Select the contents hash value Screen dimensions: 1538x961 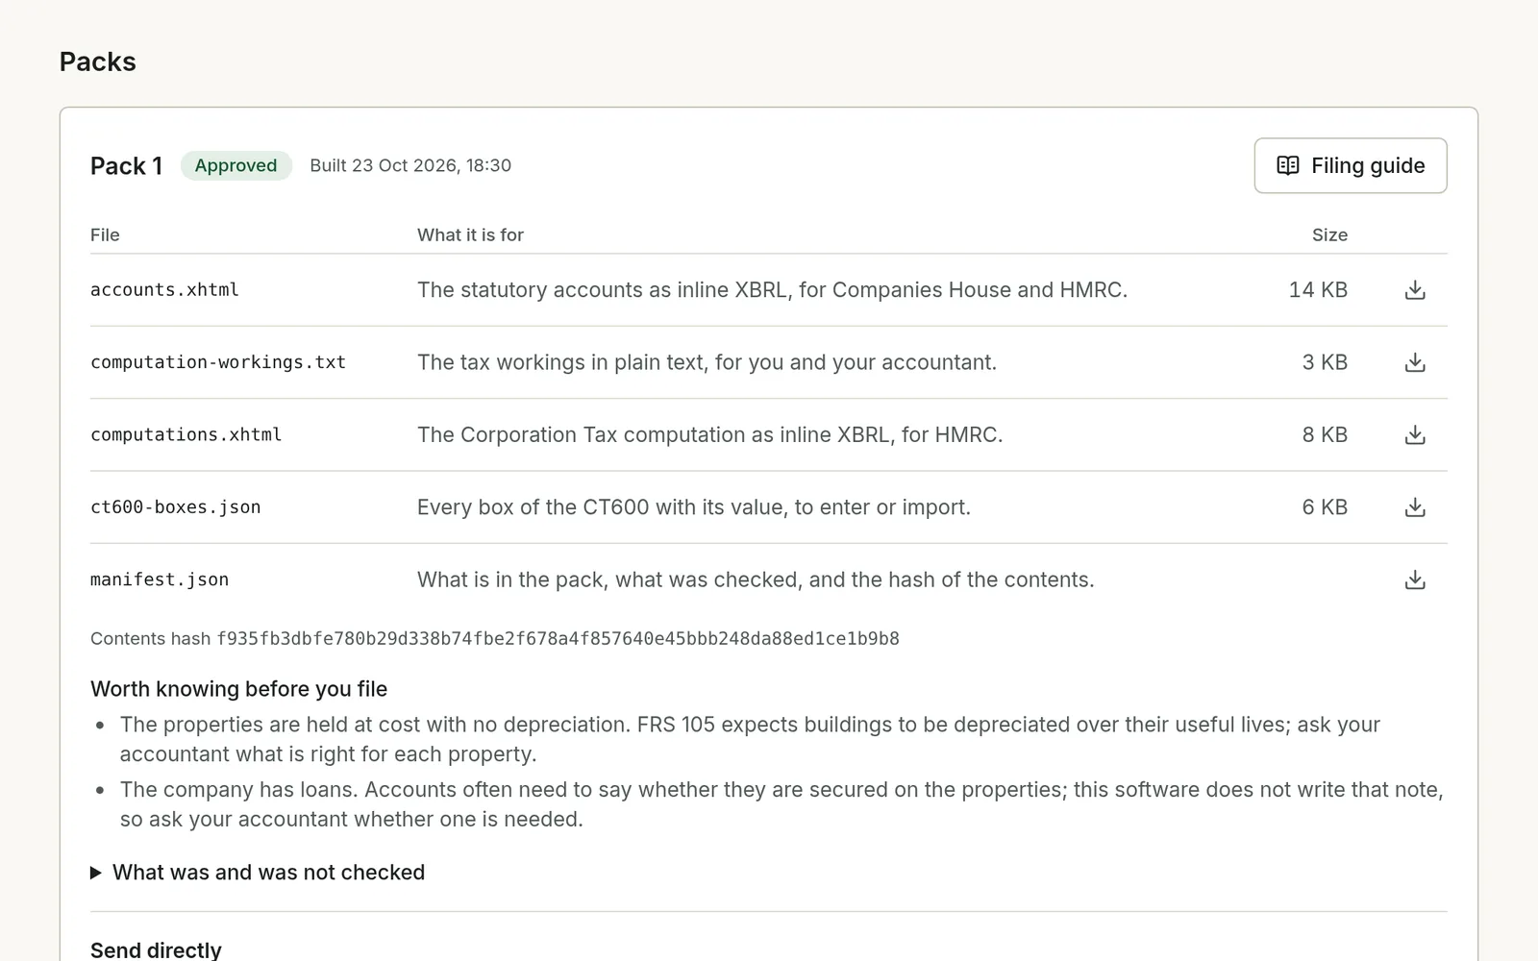click(x=558, y=639)
